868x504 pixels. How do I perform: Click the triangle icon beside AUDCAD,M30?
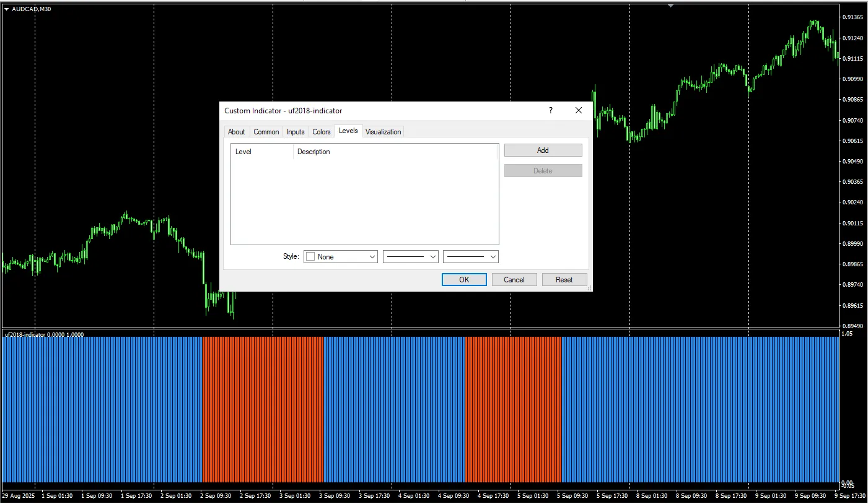click(6, 9)
